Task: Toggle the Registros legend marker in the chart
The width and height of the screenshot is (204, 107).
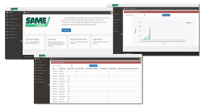Action: 187,23
